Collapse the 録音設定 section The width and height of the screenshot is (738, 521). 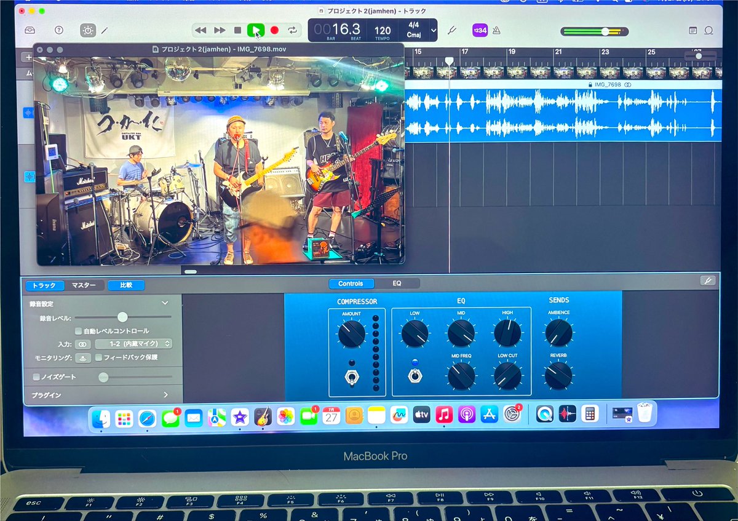click(x=164, y=303)
